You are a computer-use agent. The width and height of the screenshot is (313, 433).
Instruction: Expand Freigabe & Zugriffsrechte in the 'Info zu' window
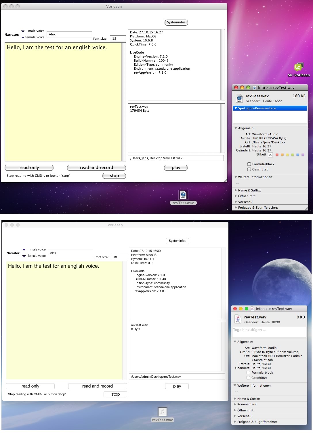pos(236,208)
